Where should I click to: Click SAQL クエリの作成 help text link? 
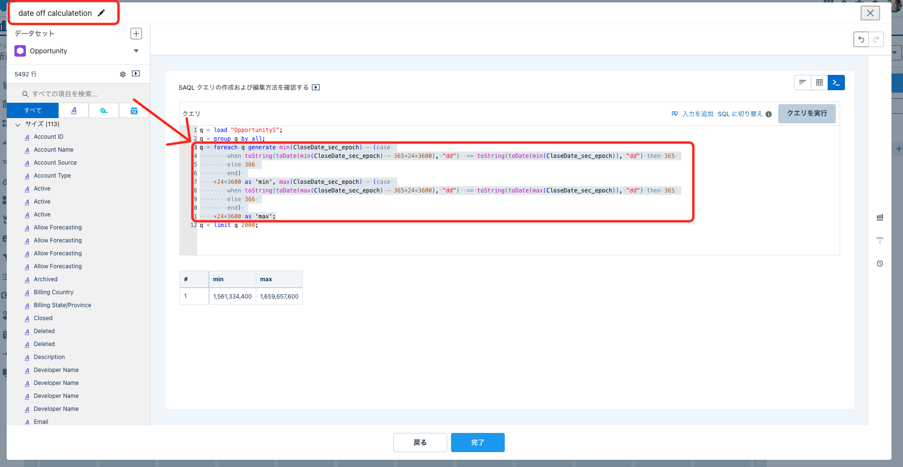244,87
